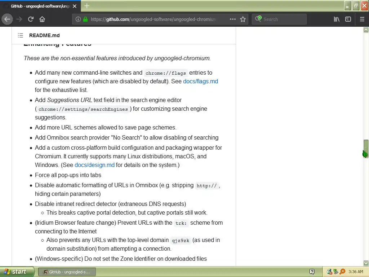This screenshot has height=277, width=369.
Task: Open the browser home page
Action: point(42,19)
